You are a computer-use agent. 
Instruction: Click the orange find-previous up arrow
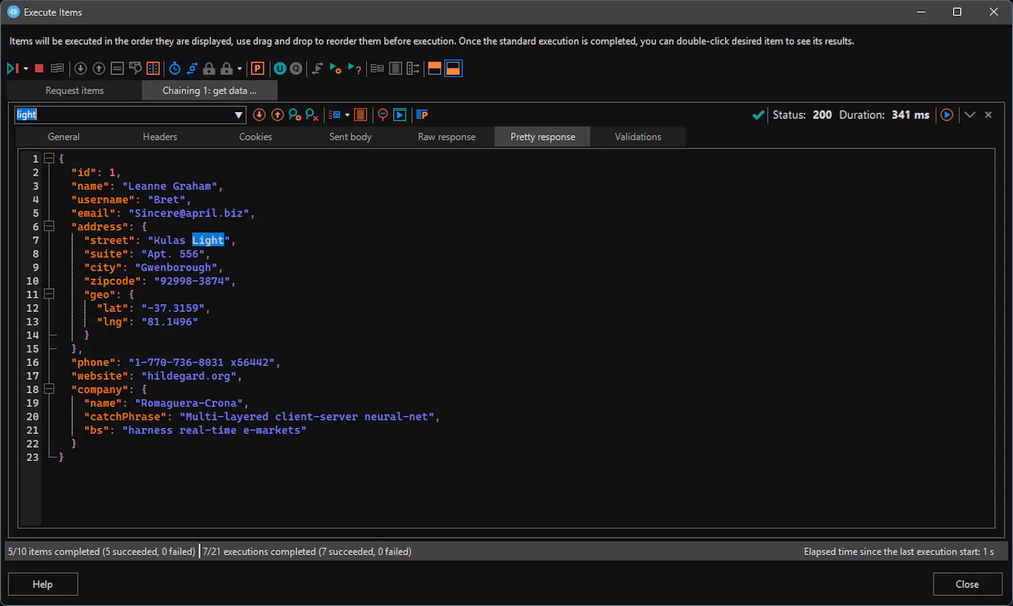point(277,115)
